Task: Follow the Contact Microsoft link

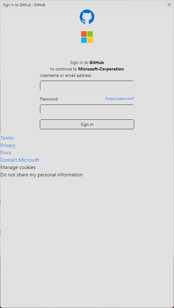Action: click(20, 160)
